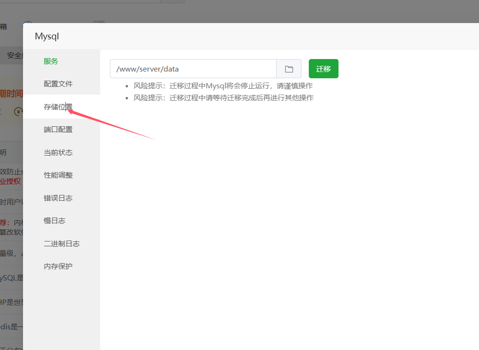
Task: Open the 服务 tab
Action: point(51,61)
